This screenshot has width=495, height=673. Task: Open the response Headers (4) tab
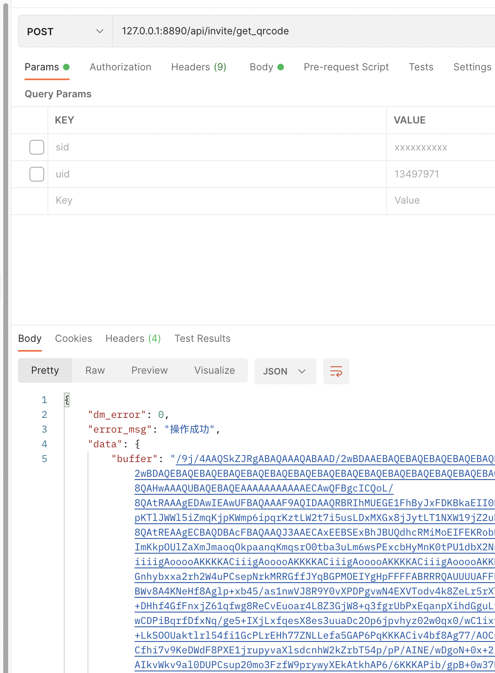pyautogui.click(x=133, y=339)
